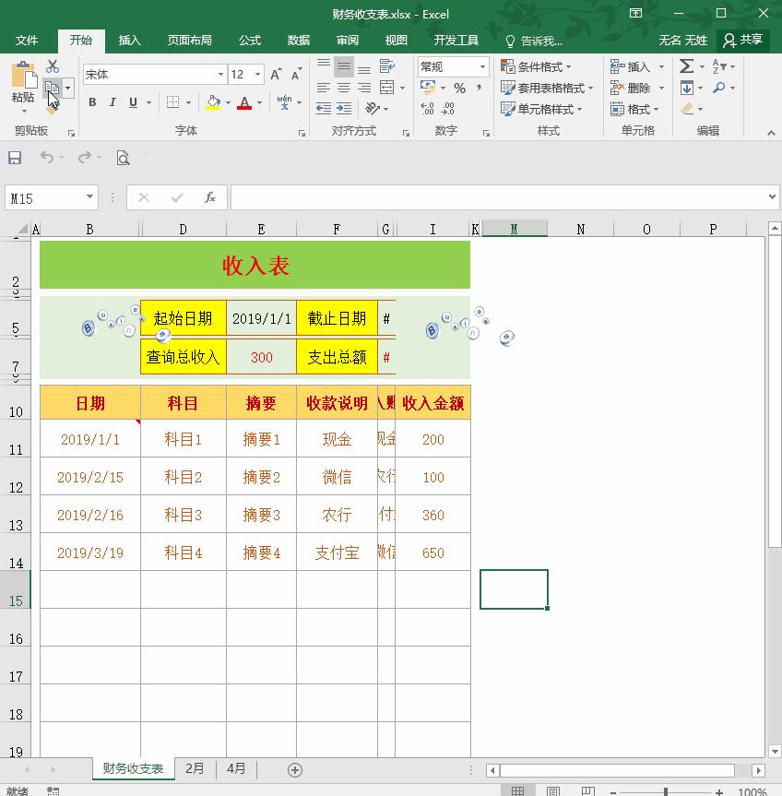Toggle italic formatting
The width and height of the screenshot is (782, 796).
pos(111,102)
